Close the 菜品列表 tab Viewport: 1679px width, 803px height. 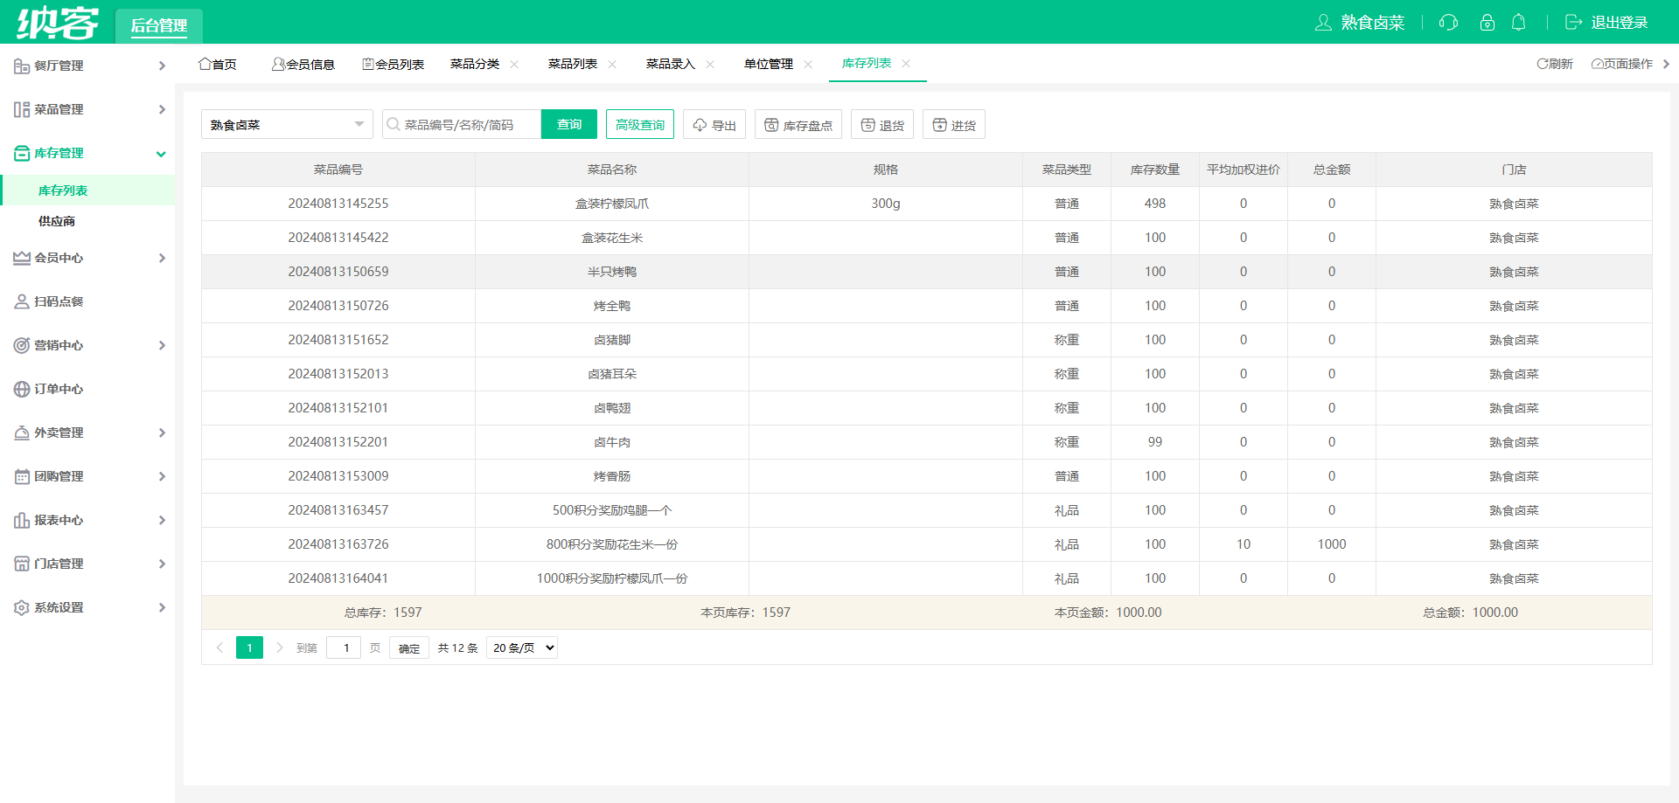612,64
